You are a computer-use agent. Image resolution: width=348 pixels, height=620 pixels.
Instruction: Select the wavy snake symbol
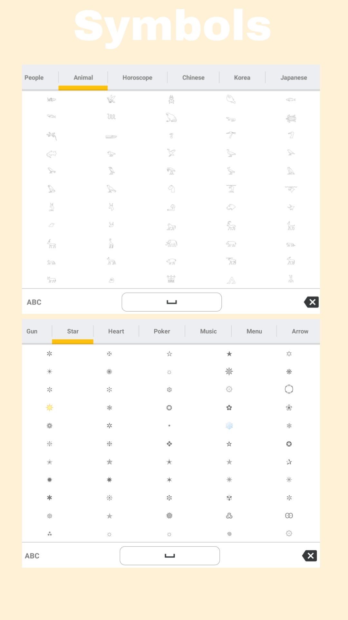click(x=111, y=117)
